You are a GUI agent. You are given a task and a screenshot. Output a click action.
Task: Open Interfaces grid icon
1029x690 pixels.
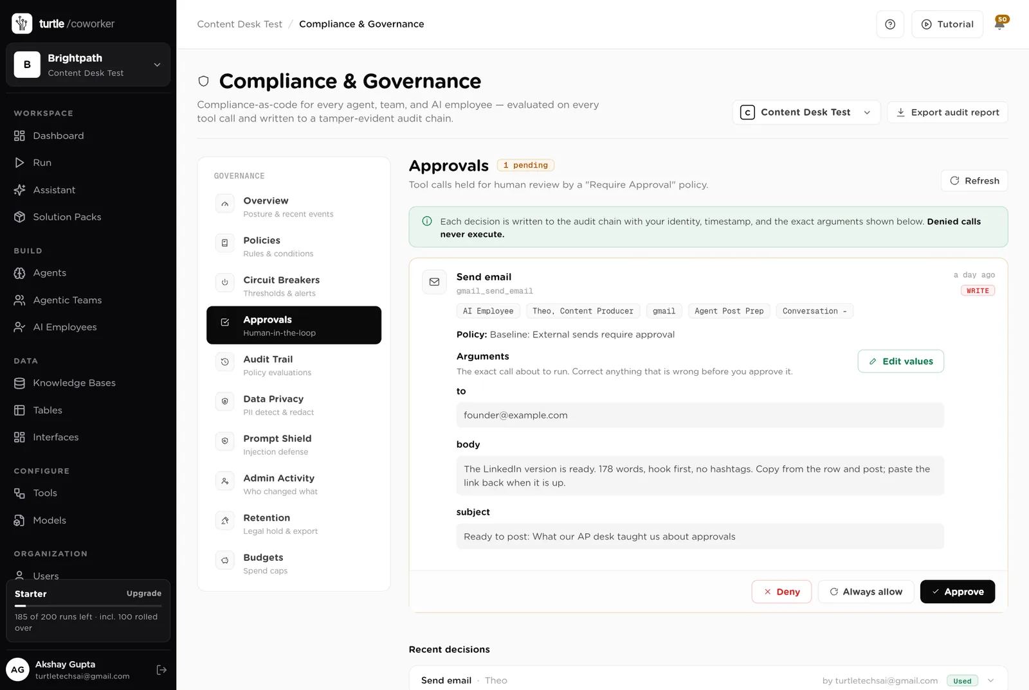click(x=19, y=438)
